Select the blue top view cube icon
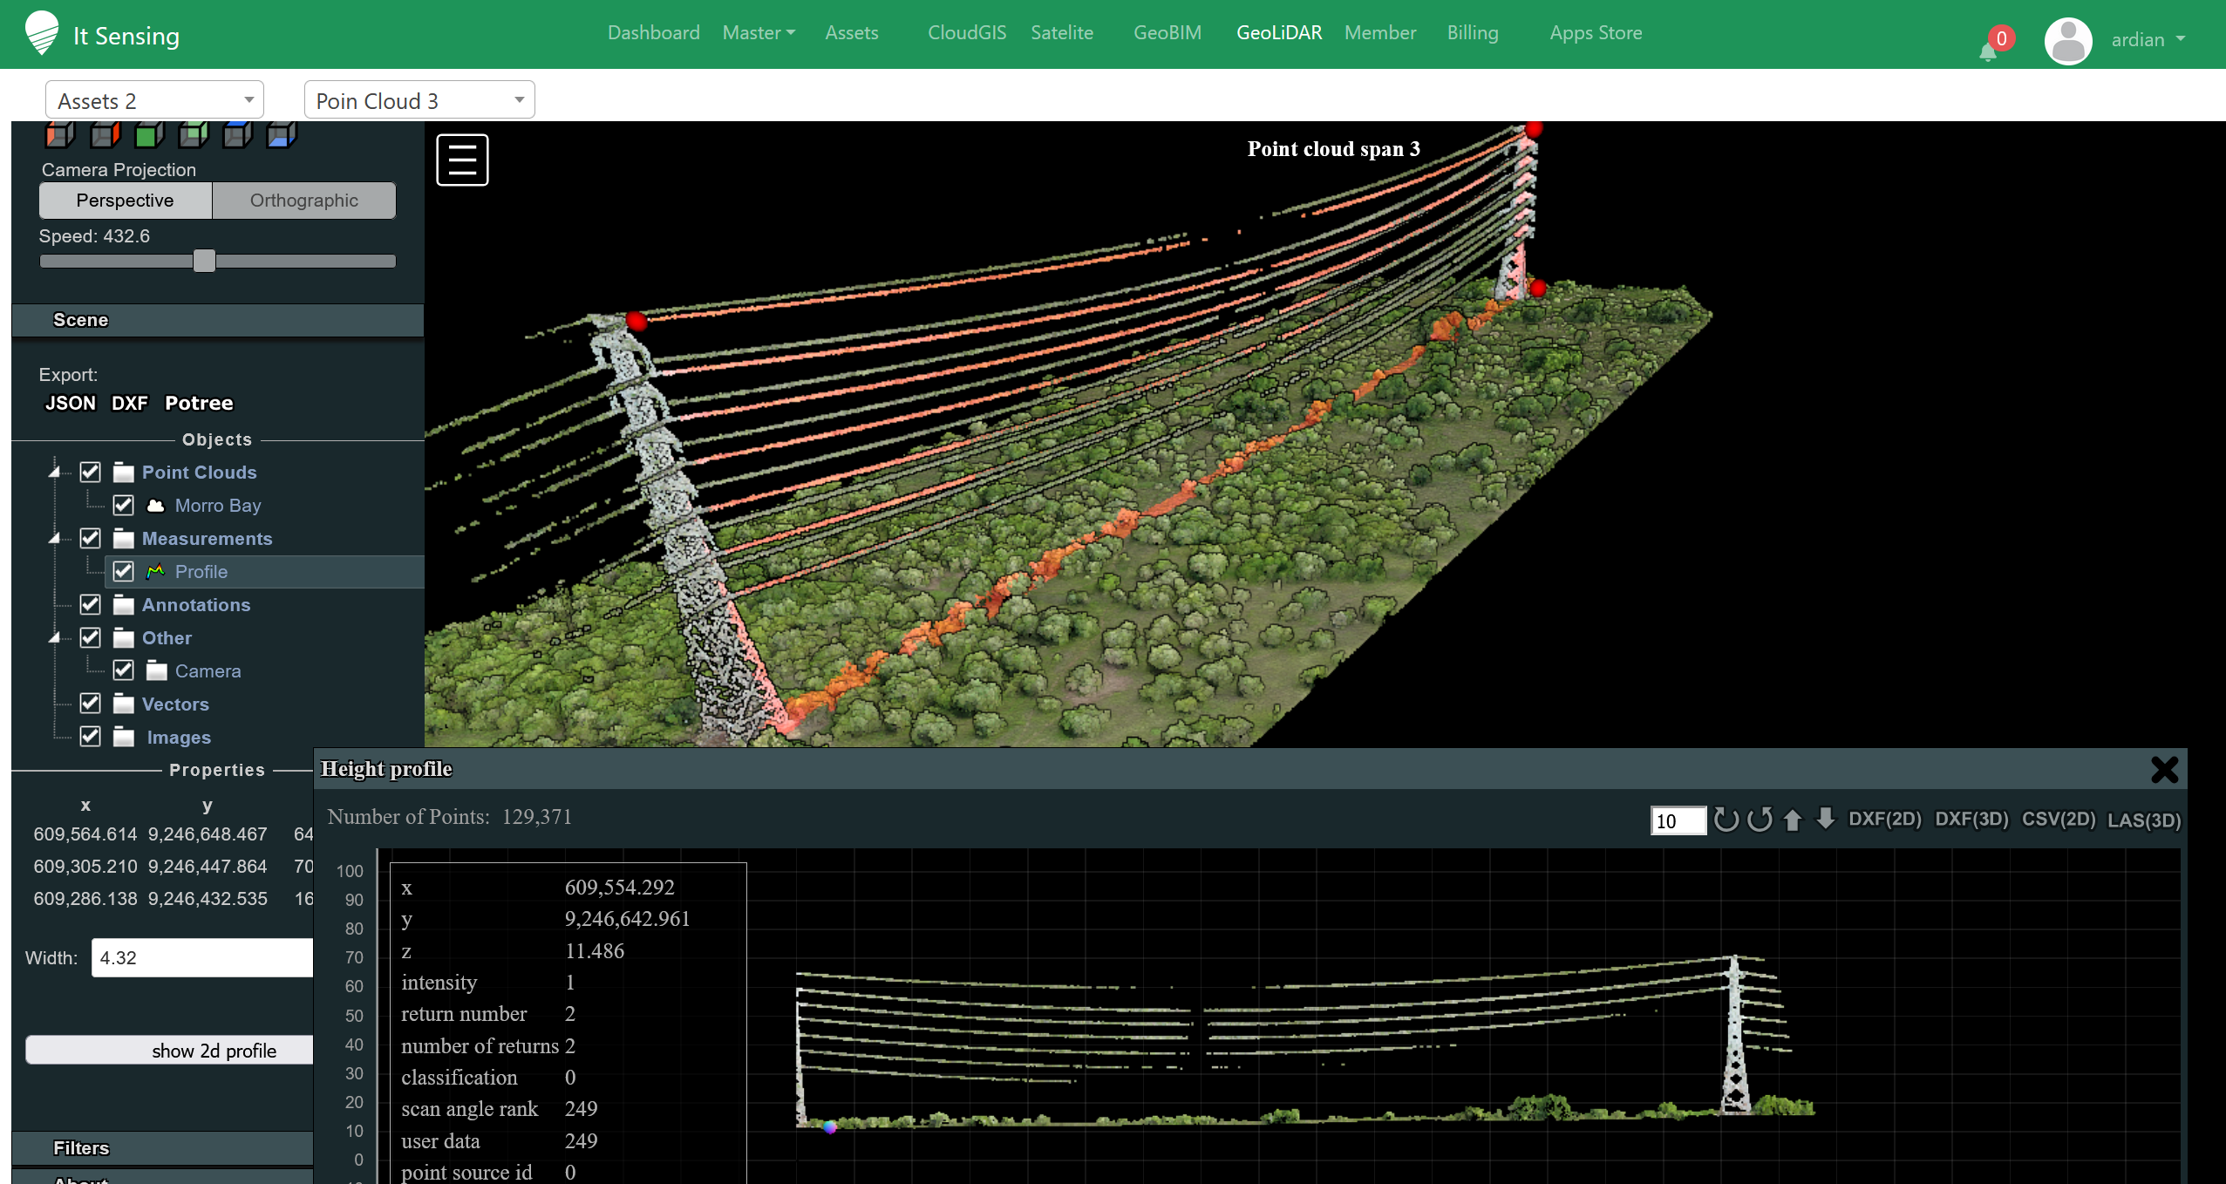Viewport: 2226px width, 1184px height. click(x=237, y=135)
